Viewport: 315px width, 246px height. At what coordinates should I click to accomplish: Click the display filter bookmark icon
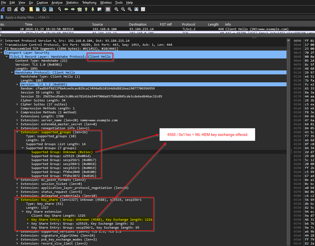click(x=3, y=17)
